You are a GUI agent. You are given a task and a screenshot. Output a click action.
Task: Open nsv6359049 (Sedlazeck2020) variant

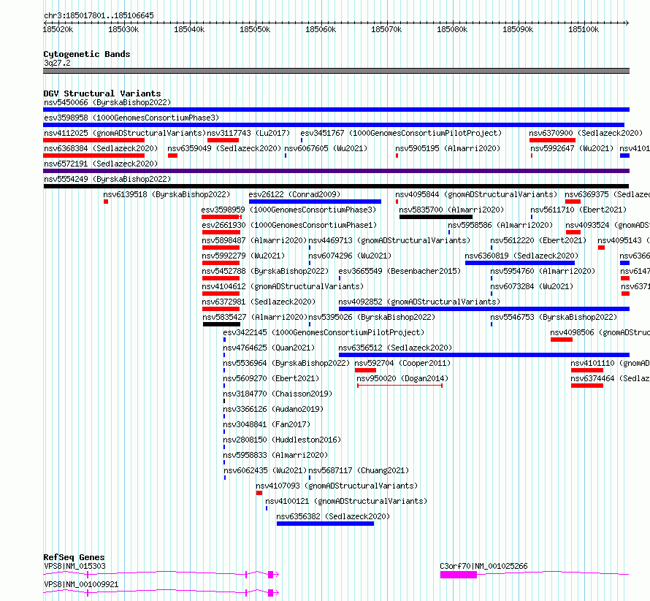224,148
